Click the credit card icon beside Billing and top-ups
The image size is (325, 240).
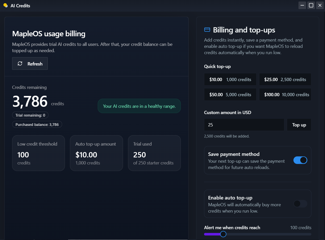point(207,30)
